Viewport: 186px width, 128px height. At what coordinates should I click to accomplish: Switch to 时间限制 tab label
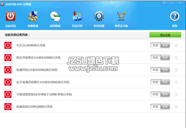55,26
